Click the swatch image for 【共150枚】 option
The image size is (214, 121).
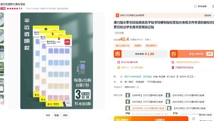tap(169, 108)
